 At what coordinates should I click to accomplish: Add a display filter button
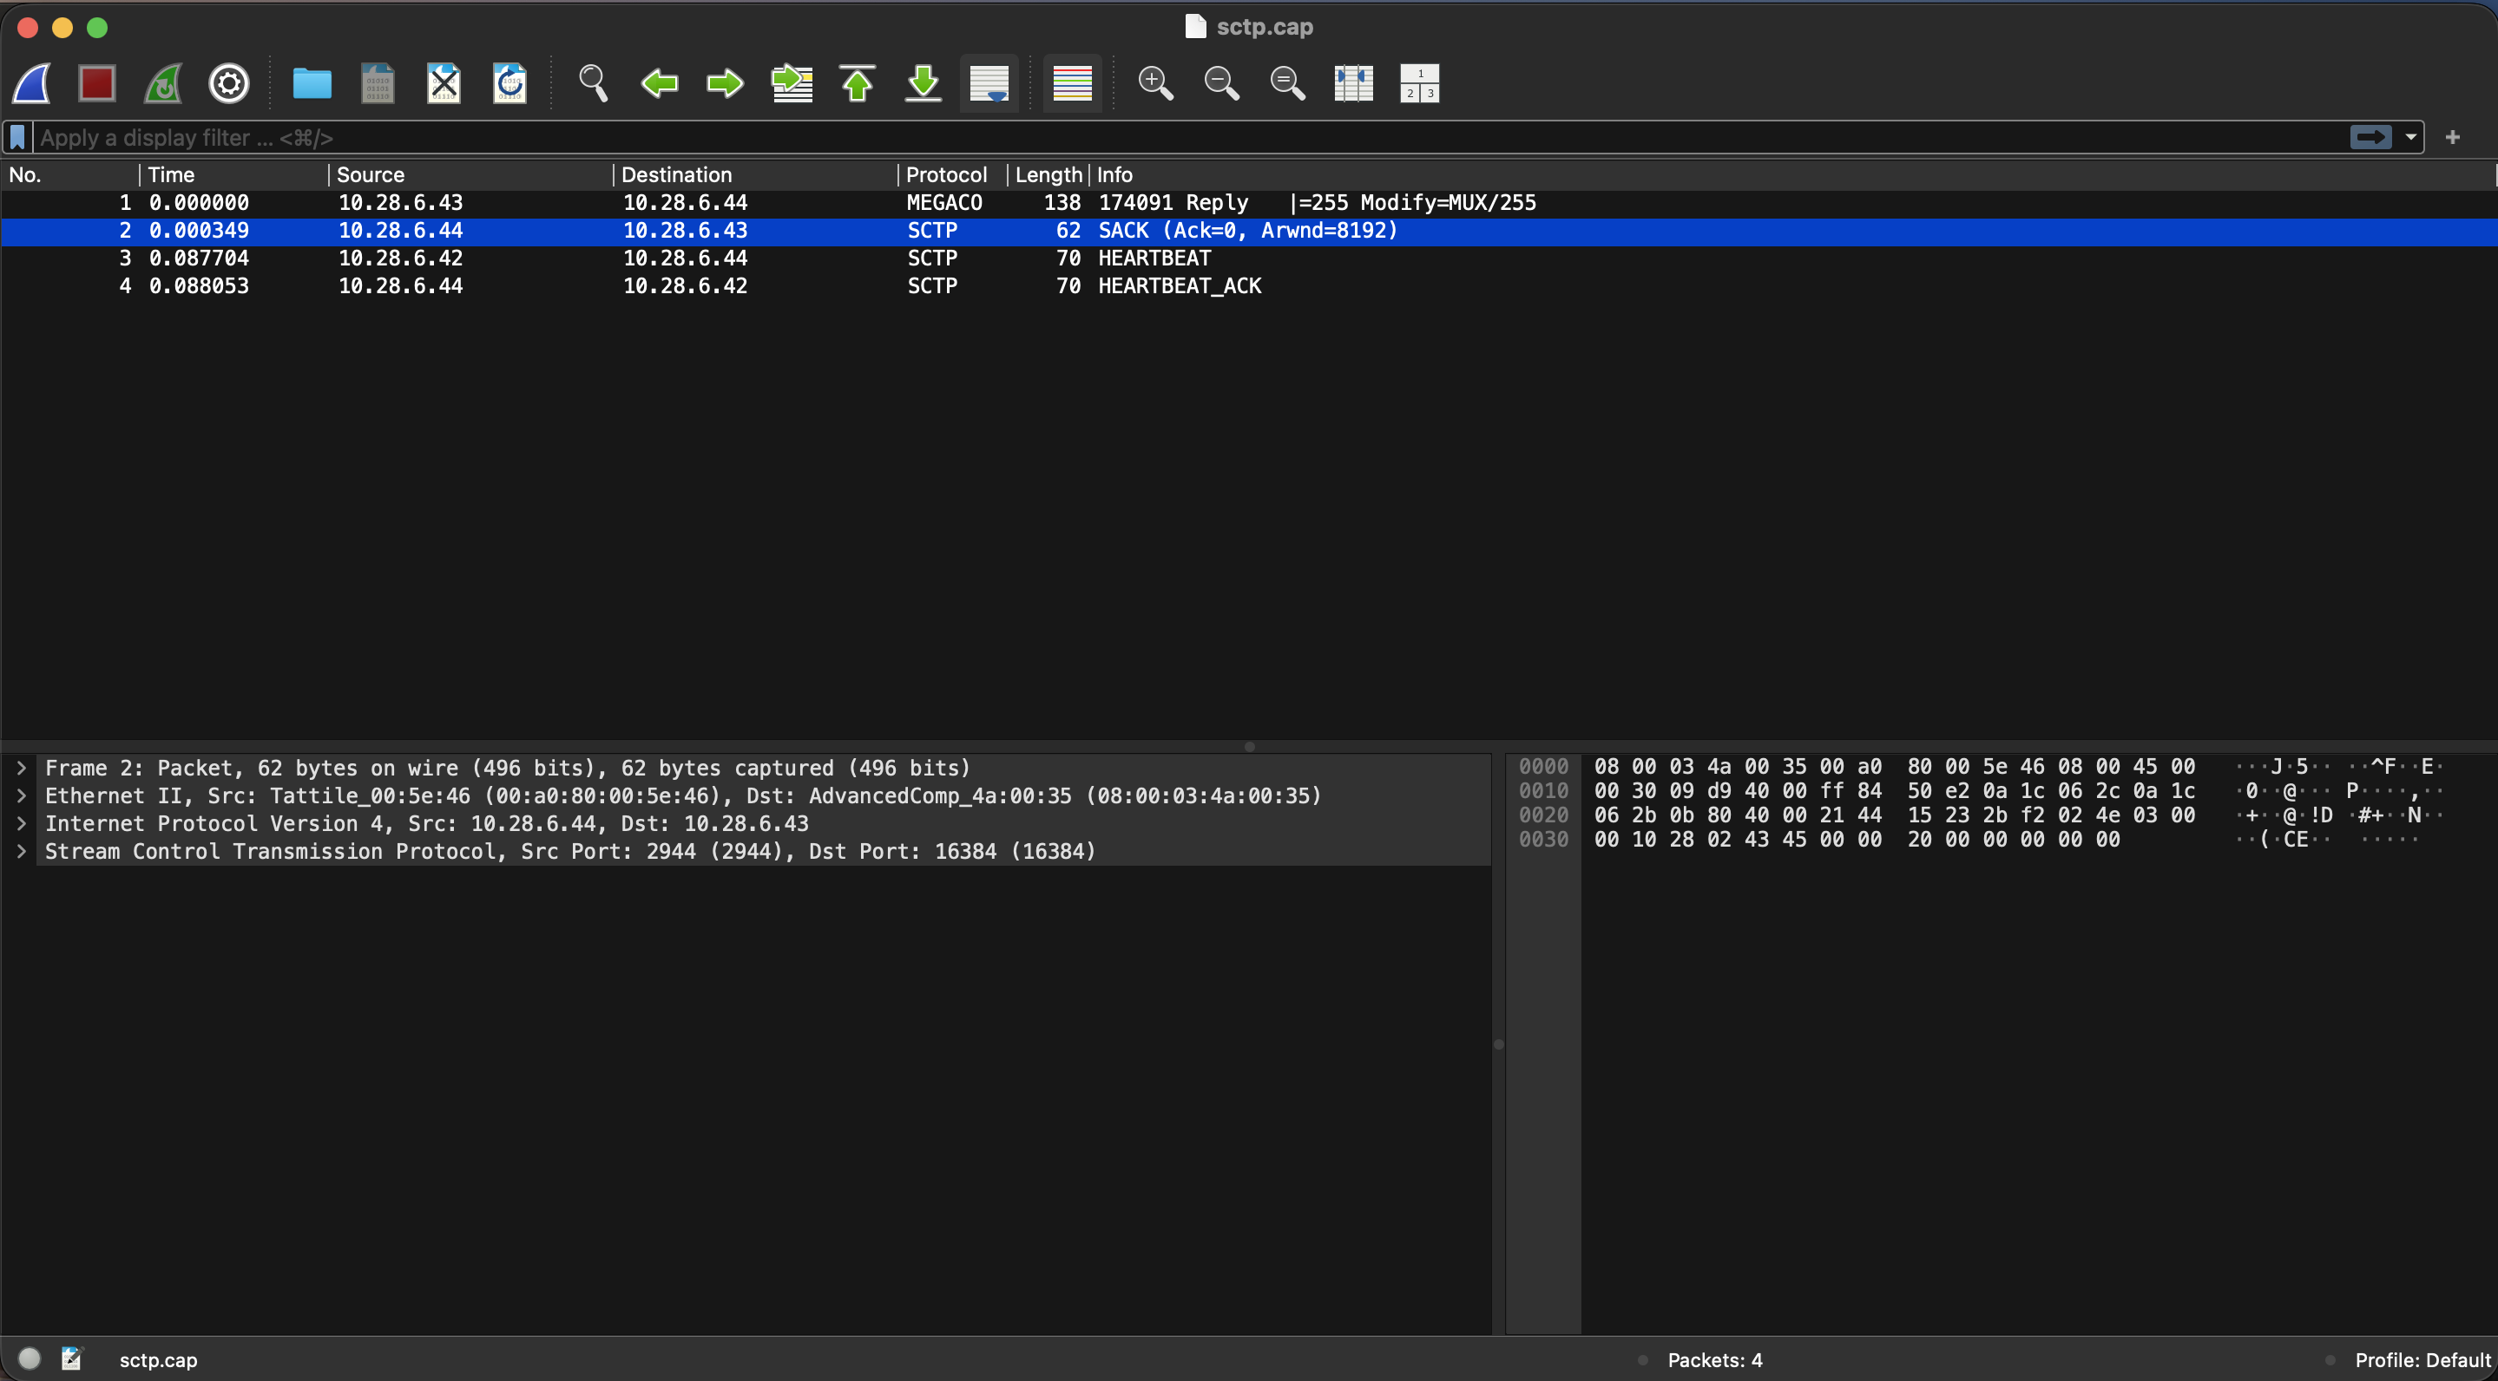(2452, 138)
